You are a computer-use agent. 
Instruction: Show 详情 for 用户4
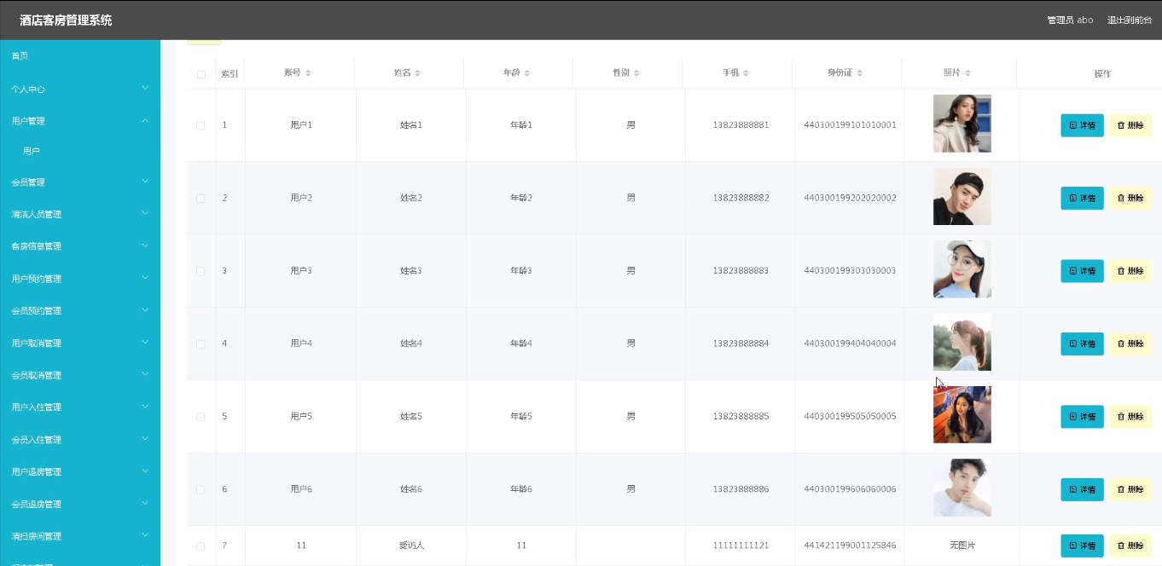coord(1082,344)
